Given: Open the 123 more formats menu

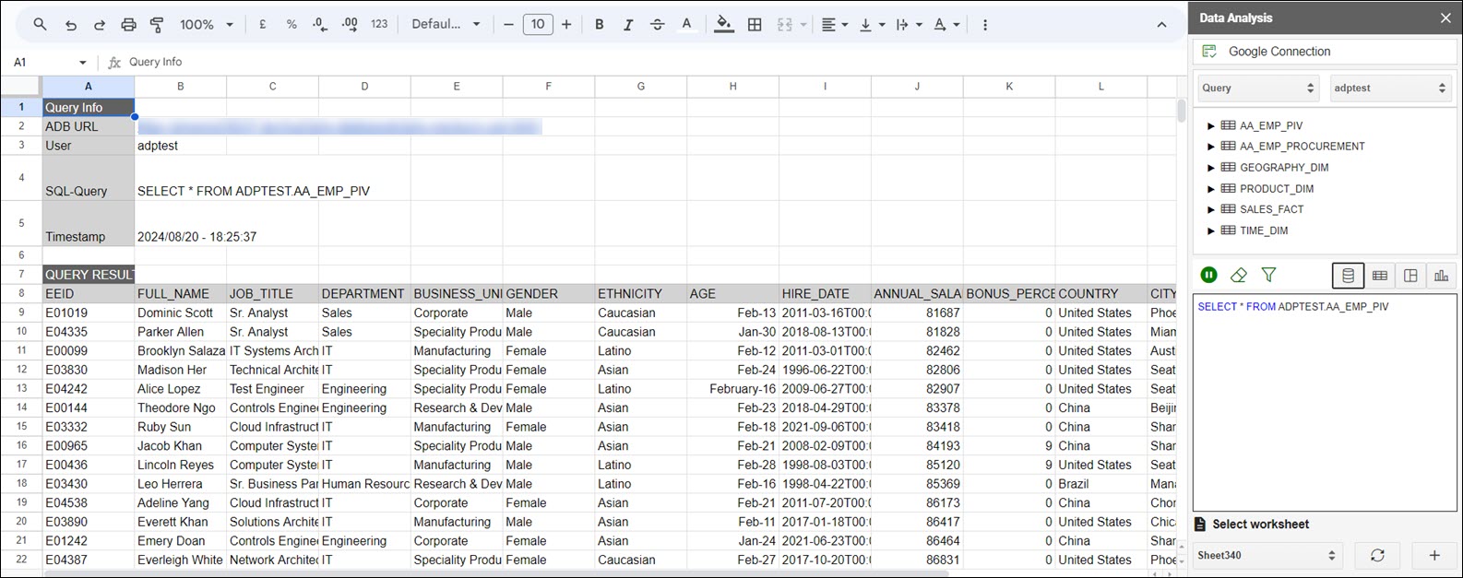Looking at the screenshot, I should point(379,25).
